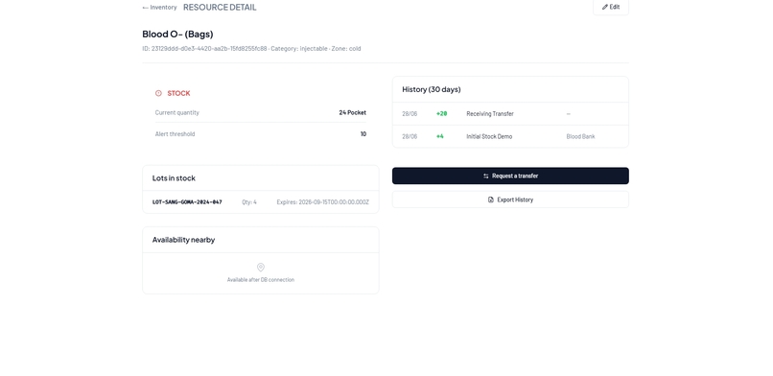Click the Request a transfer button
Viewport: 773px width, 376px height.
click(510, 176)
